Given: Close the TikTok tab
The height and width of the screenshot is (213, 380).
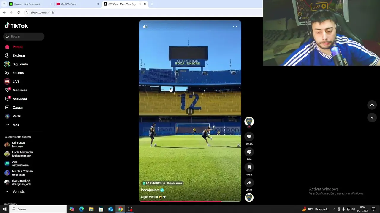Looking at the screenshot, I should (x=145, y=4).
